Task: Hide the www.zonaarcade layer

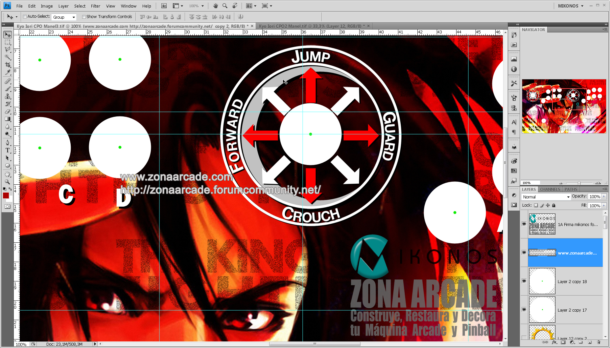Action: pyautogui.click(x=524, y=253)
